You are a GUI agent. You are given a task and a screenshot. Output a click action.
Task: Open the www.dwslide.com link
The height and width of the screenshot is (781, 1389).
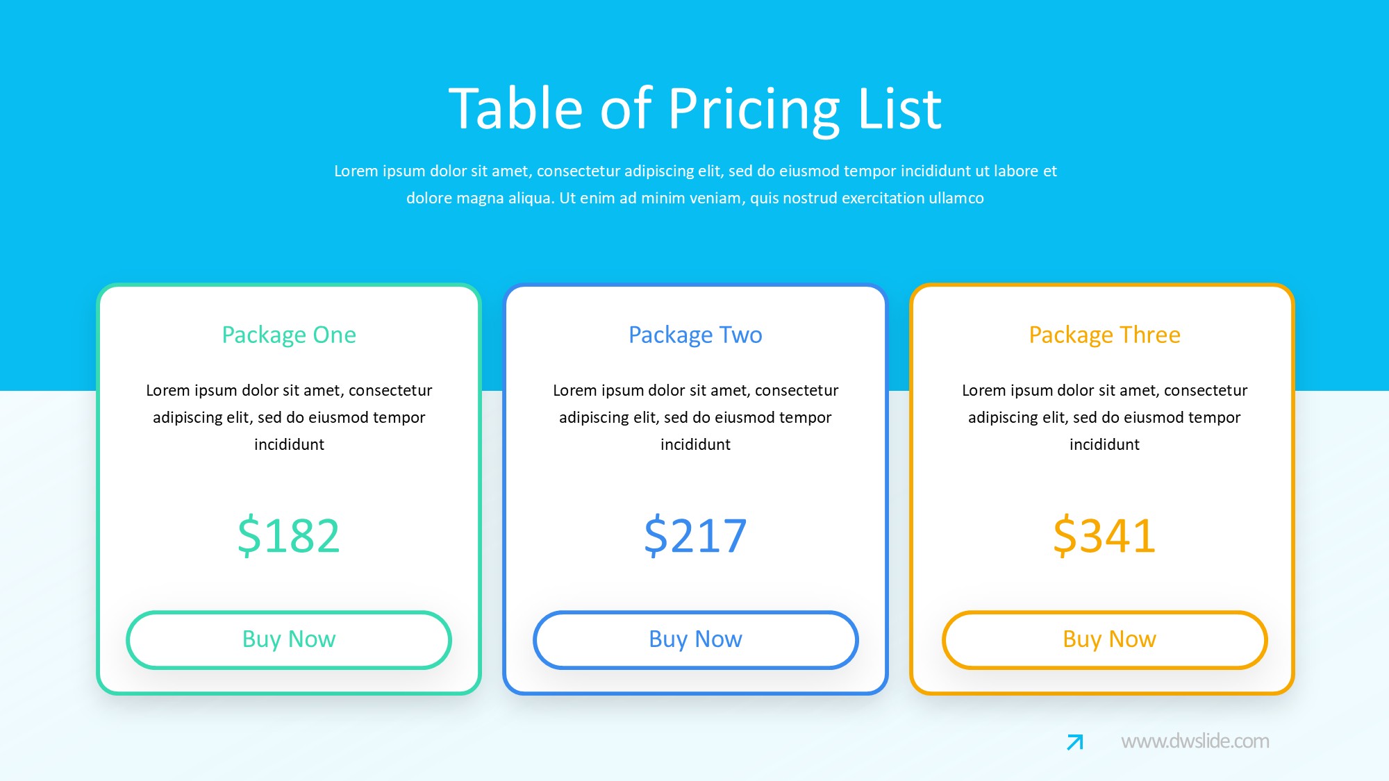click(x=1195, y=741)
